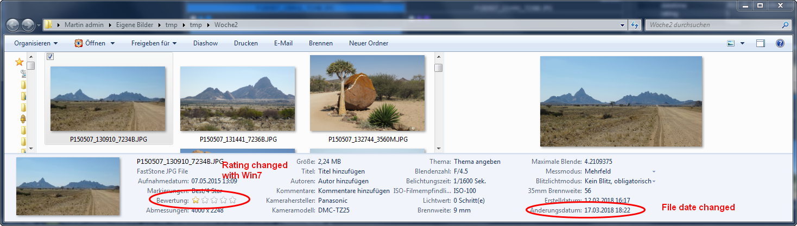Screen dimensions: 797x226
Task: Expand arrow after Martin admin breadcrumb
Action: click(110, 25)
